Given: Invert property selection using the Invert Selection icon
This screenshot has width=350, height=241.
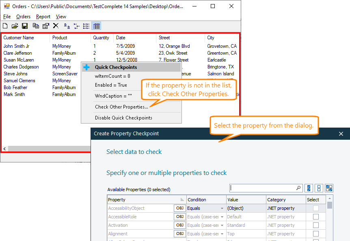Looking at the screenshot, I should [330, 188].
